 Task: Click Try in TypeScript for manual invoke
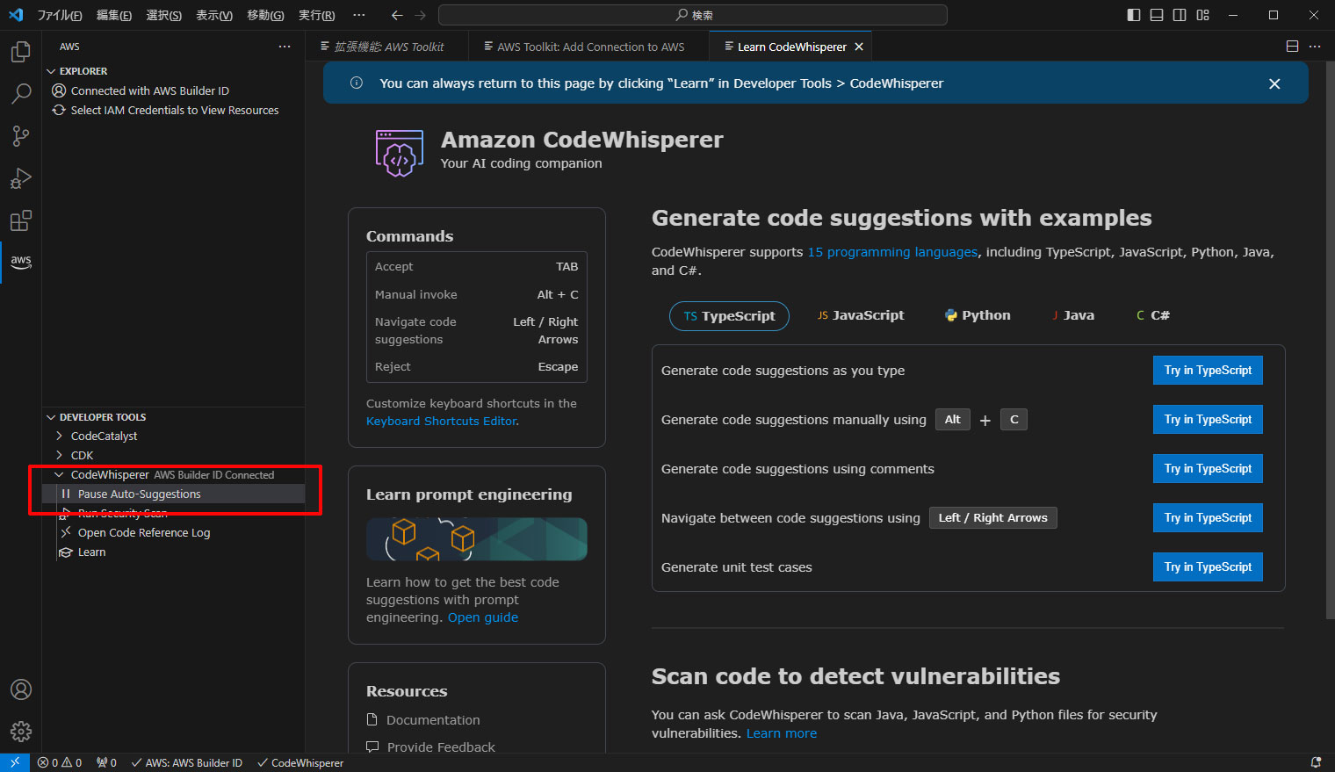[x=1208, y=419]
